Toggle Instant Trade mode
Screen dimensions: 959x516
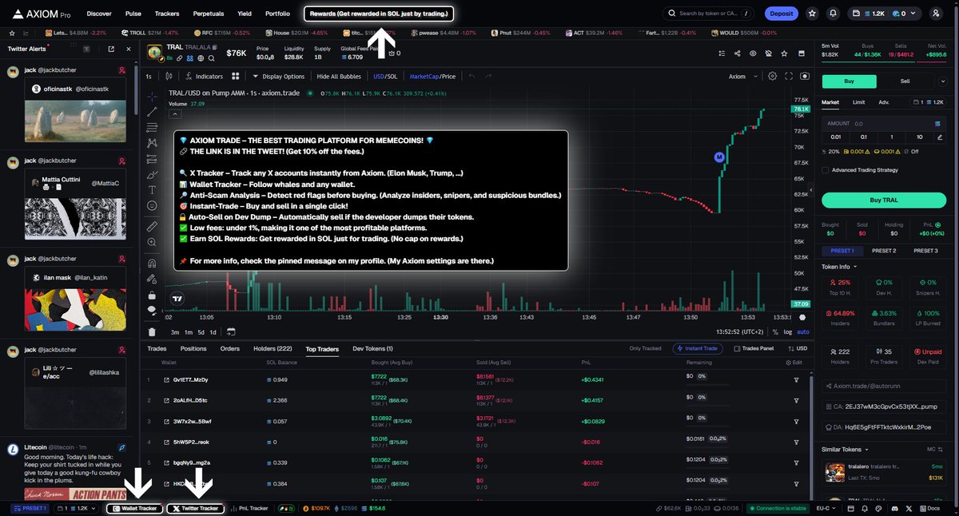699,348
